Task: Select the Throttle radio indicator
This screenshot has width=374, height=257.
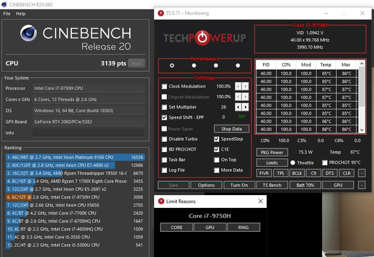Action: coord(293,163)
